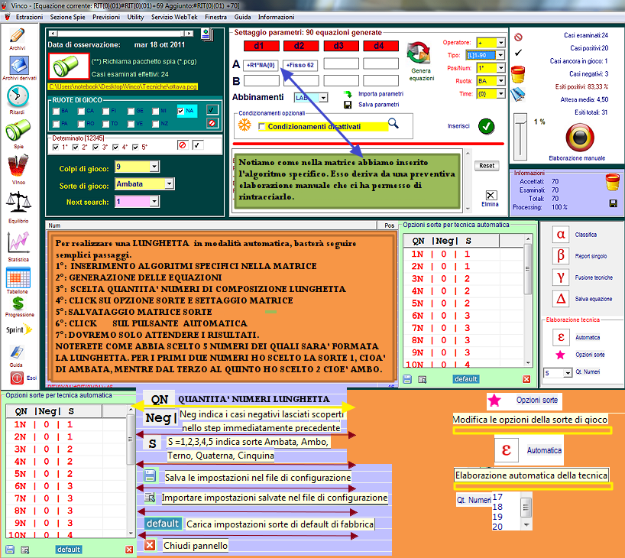Open the Sezione Spie menu
The image size is (625, 558).
pos(68,17)
